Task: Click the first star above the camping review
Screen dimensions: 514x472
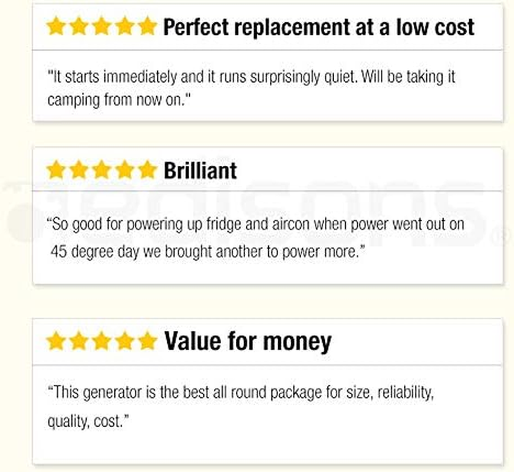Action: [x=56, y=27]
